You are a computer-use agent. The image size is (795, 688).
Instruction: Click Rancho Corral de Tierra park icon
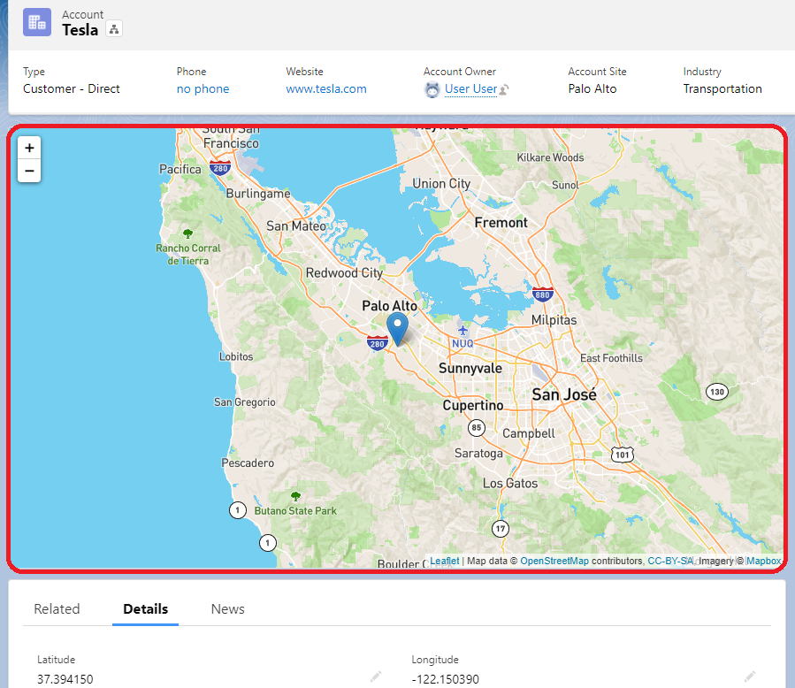pos(187,233)
